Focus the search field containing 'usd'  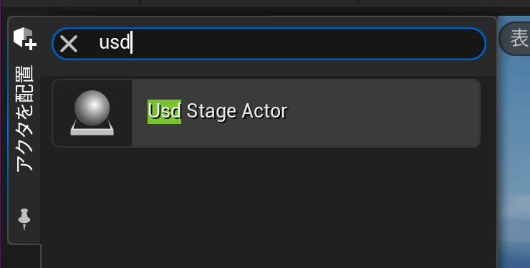click(x=269, y=44)
